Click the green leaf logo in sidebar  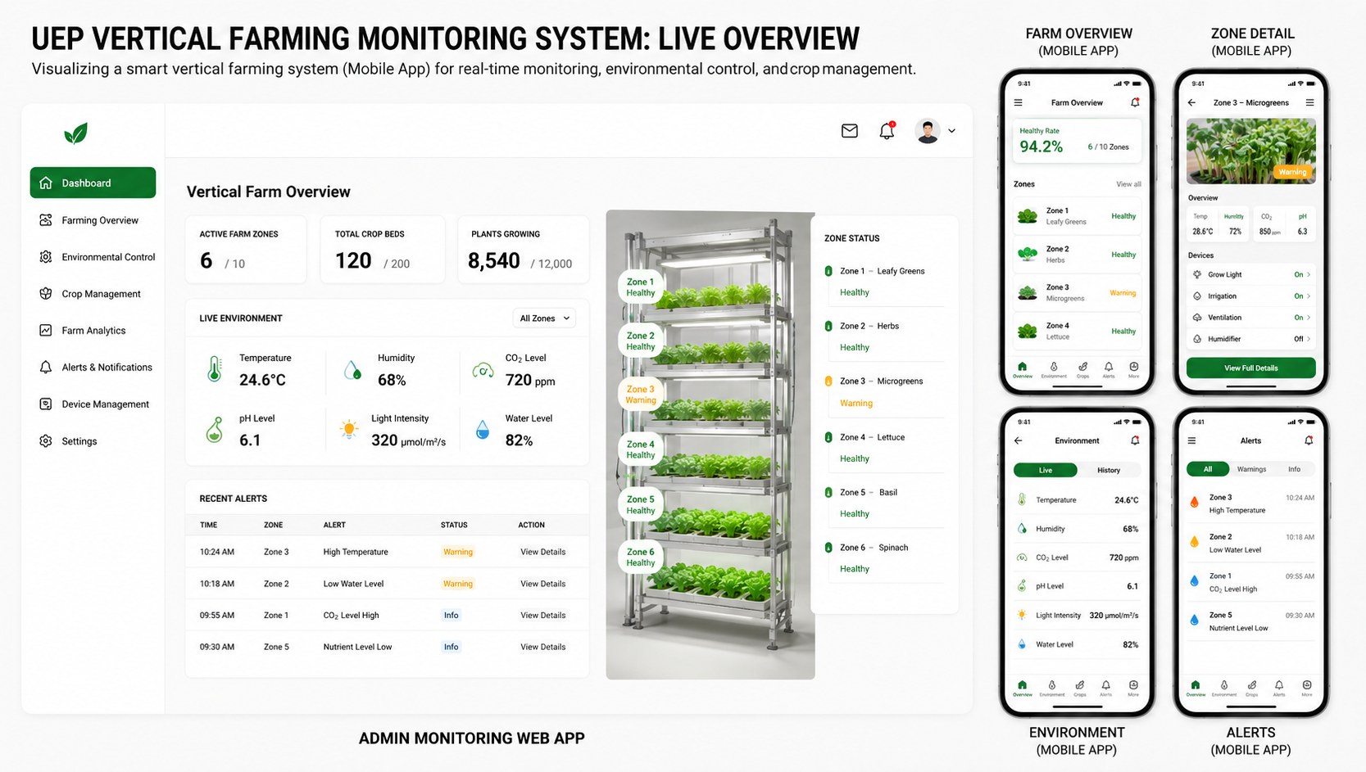(x=75, y=133)
